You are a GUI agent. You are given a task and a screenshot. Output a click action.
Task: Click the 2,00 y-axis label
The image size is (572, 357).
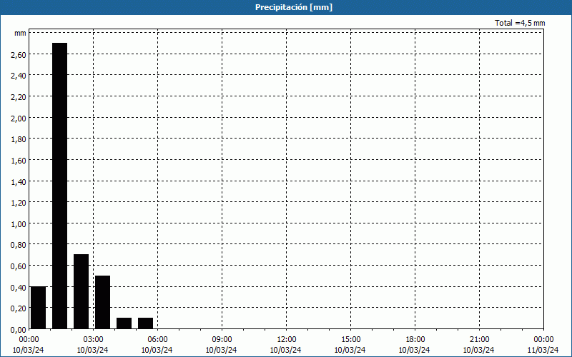pyautogui.click(x=19, y=118)
